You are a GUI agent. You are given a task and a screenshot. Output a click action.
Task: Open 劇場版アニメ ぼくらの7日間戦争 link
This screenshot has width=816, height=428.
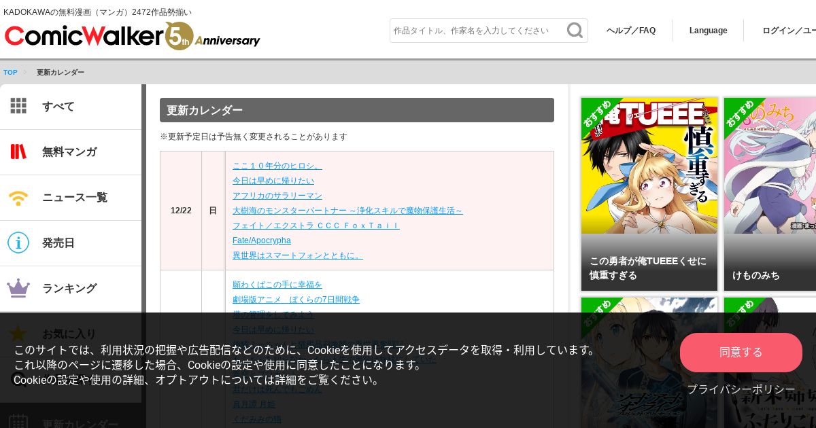pyautogui.click(x=296, y=300)
